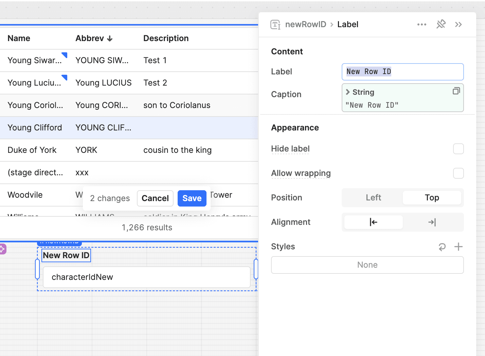485x356 pixels.
Task: Set label Position to Left
Action: point(373,198)
